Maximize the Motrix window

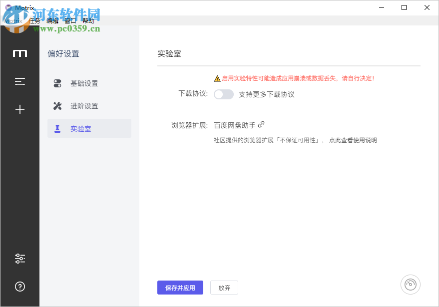pos(404,7)
